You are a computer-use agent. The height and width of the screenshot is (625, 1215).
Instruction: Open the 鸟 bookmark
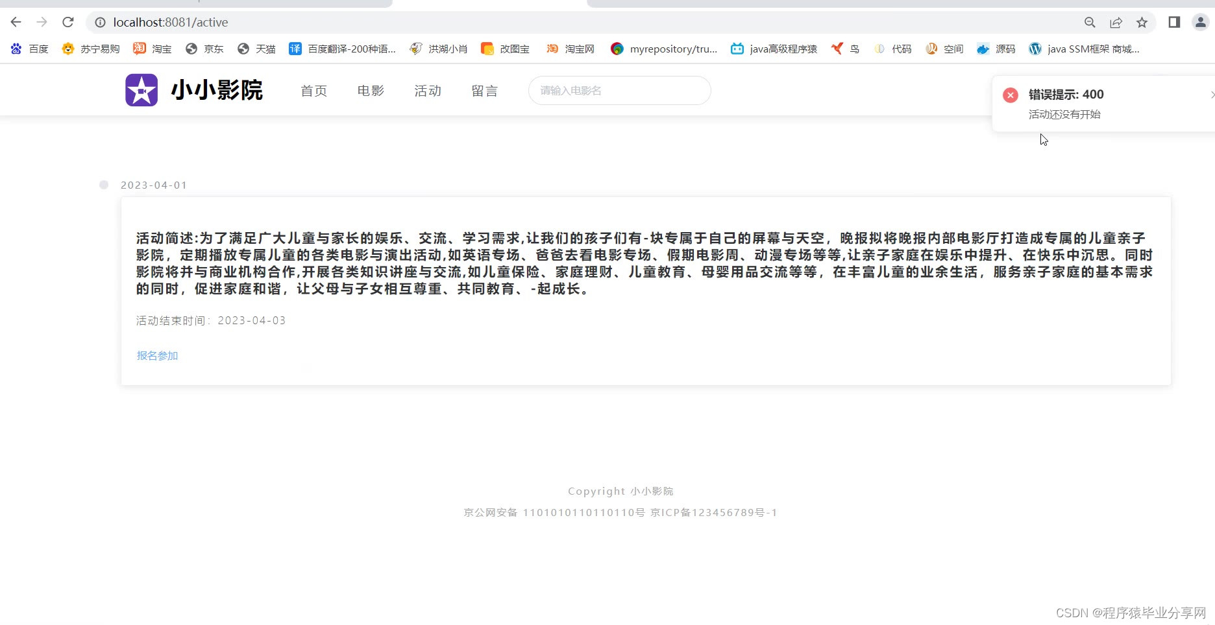click(845, 49)
